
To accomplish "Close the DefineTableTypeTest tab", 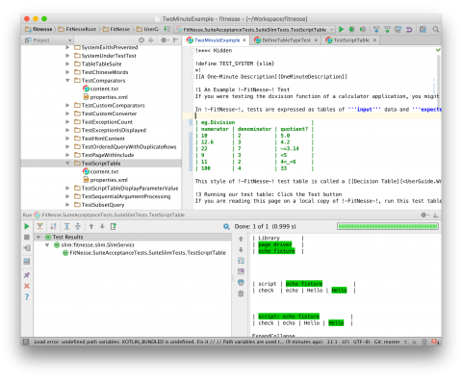I will [x=316, y=40].
